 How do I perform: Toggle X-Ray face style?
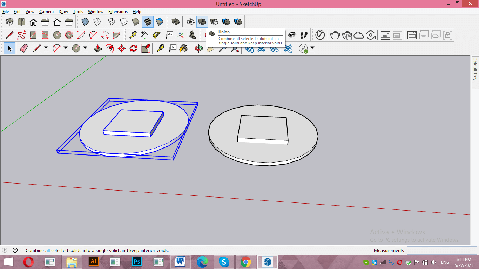pos(85,22)
